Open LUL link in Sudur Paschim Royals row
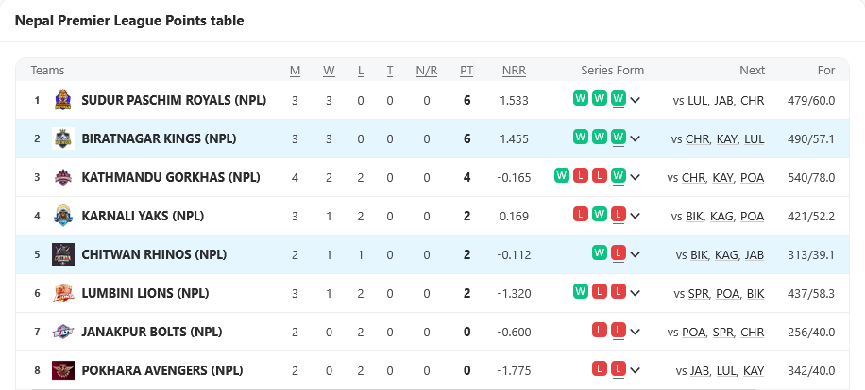Viewport: 865px width, 390px height. pyautogui.click(x=698, y=101)
